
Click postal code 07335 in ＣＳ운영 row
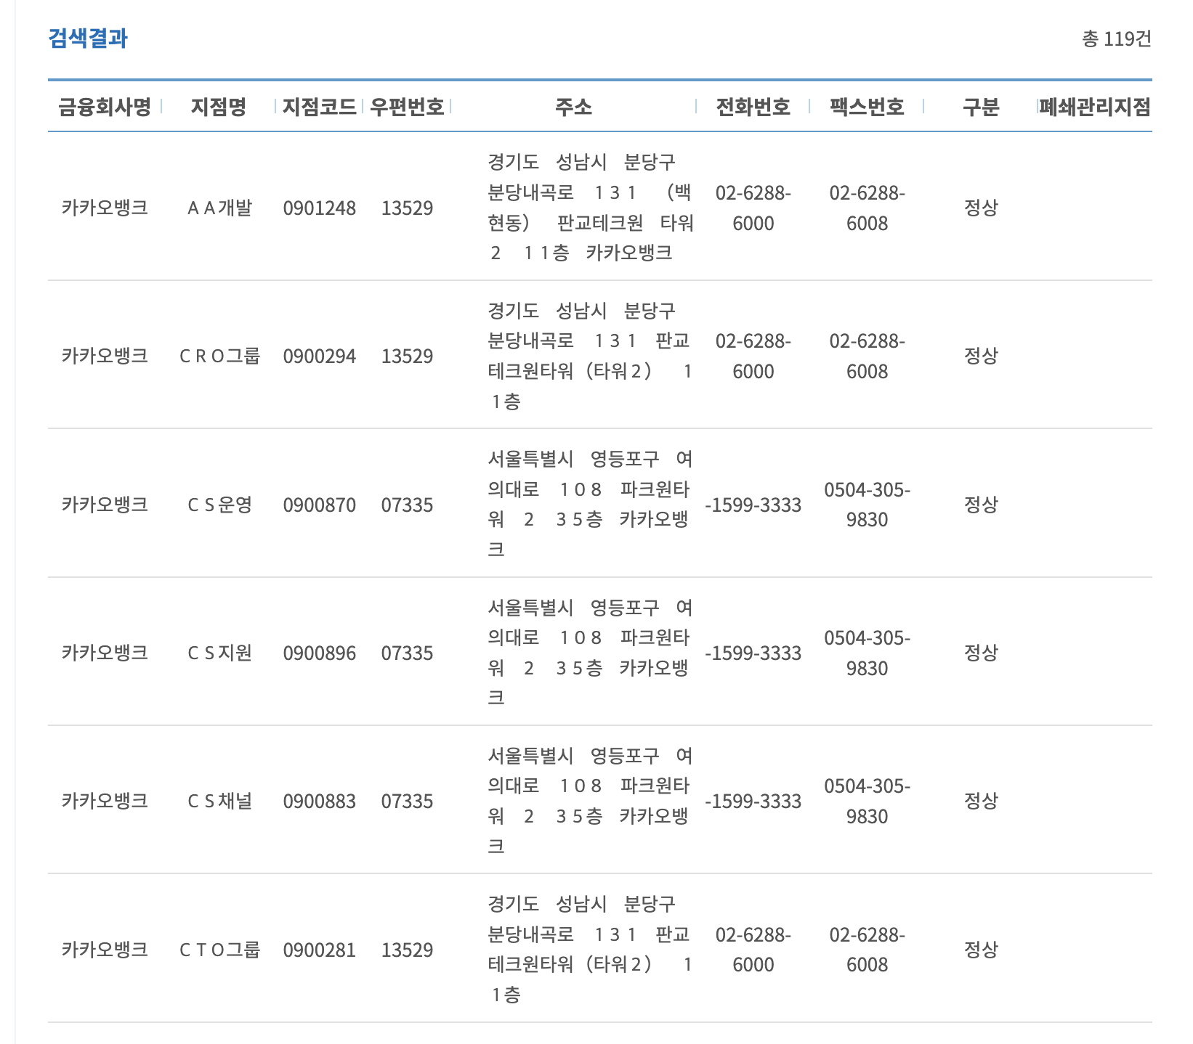pos(407,505)
